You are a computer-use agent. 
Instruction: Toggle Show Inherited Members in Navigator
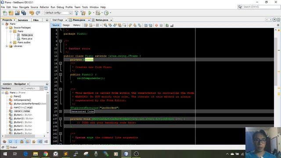coord(4,141)
